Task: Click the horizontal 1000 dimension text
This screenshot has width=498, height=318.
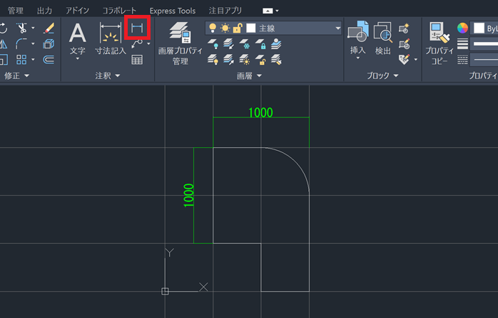Action: pyautogui.click(x=260, y=112)
